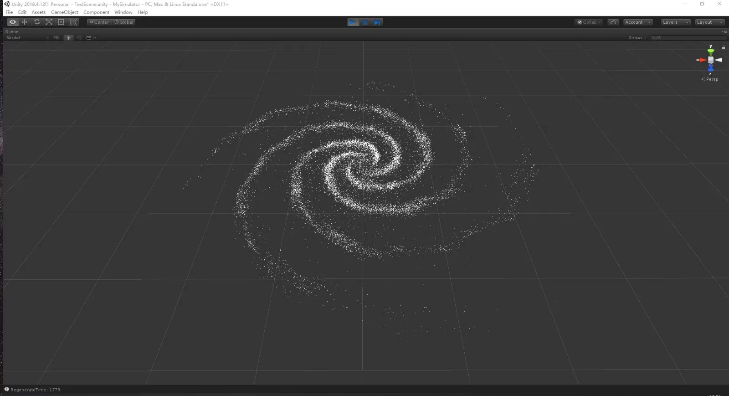Image resolution: width=729 pixels, height=396 pixels.
Task: Select the View (eye) hand tool
Action: (12, 22)
